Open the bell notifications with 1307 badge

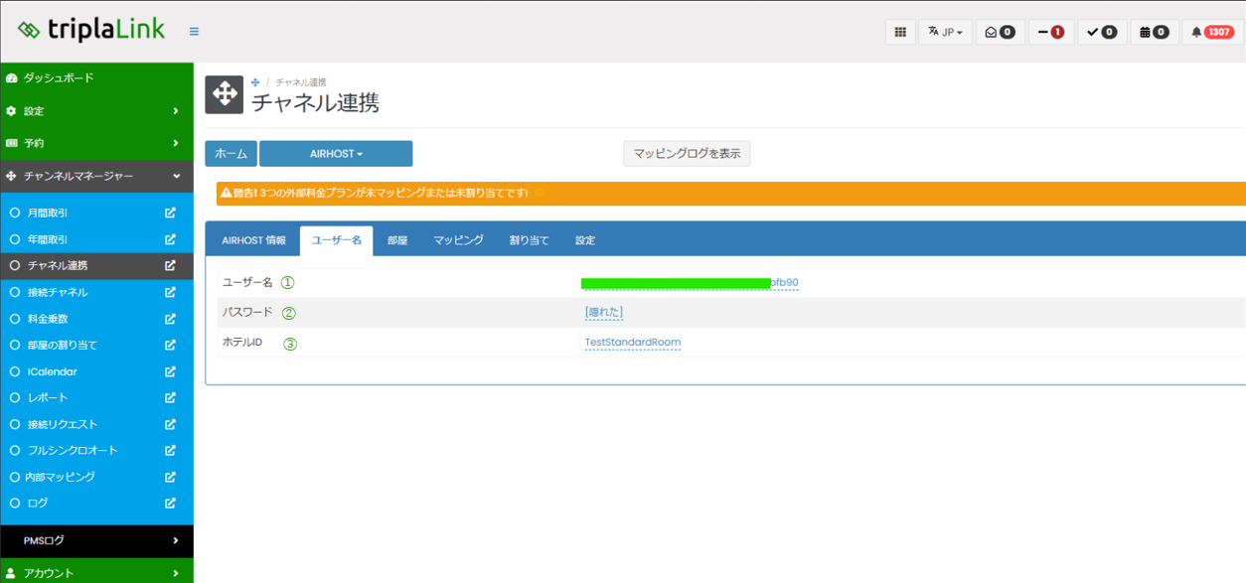1211,32
